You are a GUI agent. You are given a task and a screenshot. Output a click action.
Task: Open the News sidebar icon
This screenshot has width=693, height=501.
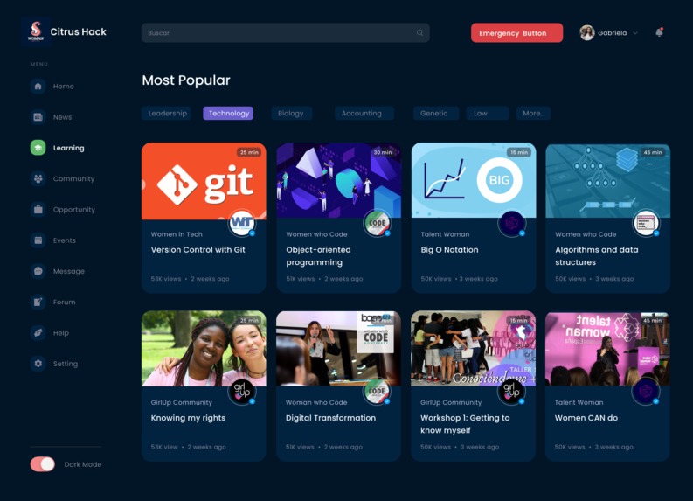(38, 117)
